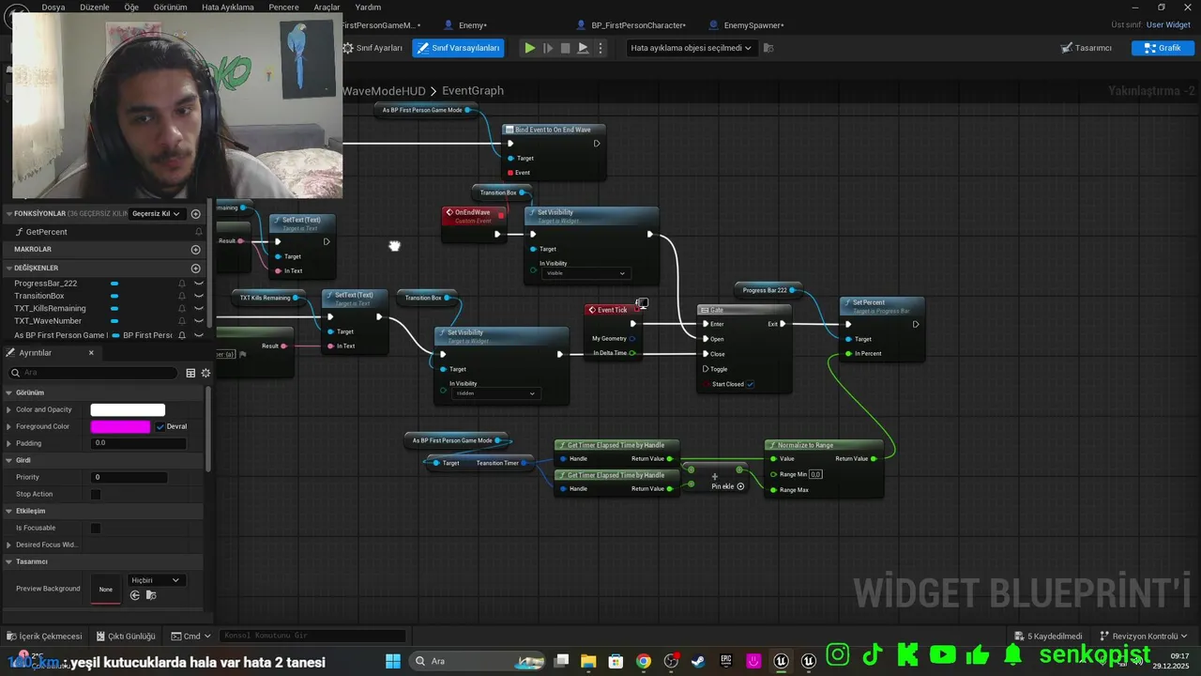This screenshot has height=676, width=1201.
Task: Add a new macro with plus icon
Action: pyautogui.click(x=196, y=250)
